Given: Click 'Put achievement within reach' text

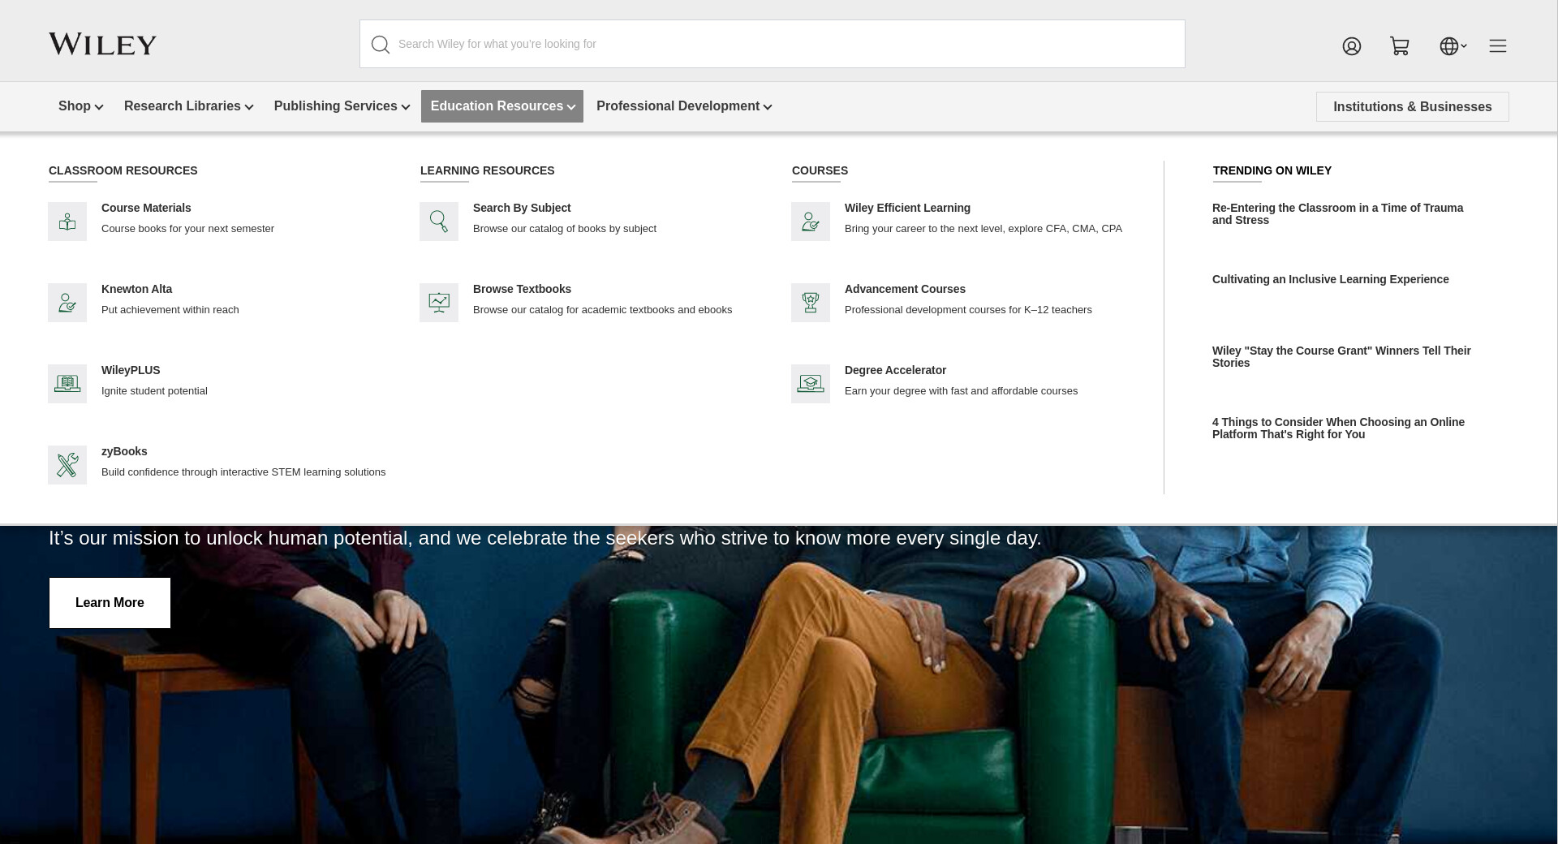Looking at the screenshot, I should click(170, 310).
